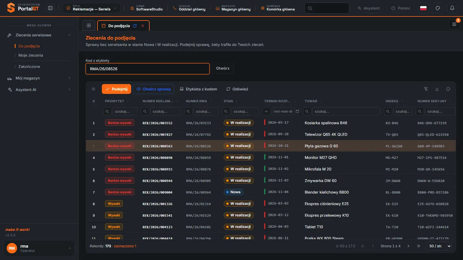Switch language via the Polish flag
The image size is (463, 260).
[x=423, y=8]
